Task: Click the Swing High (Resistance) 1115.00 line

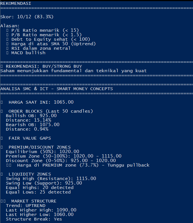Action: tap(51, 179)
